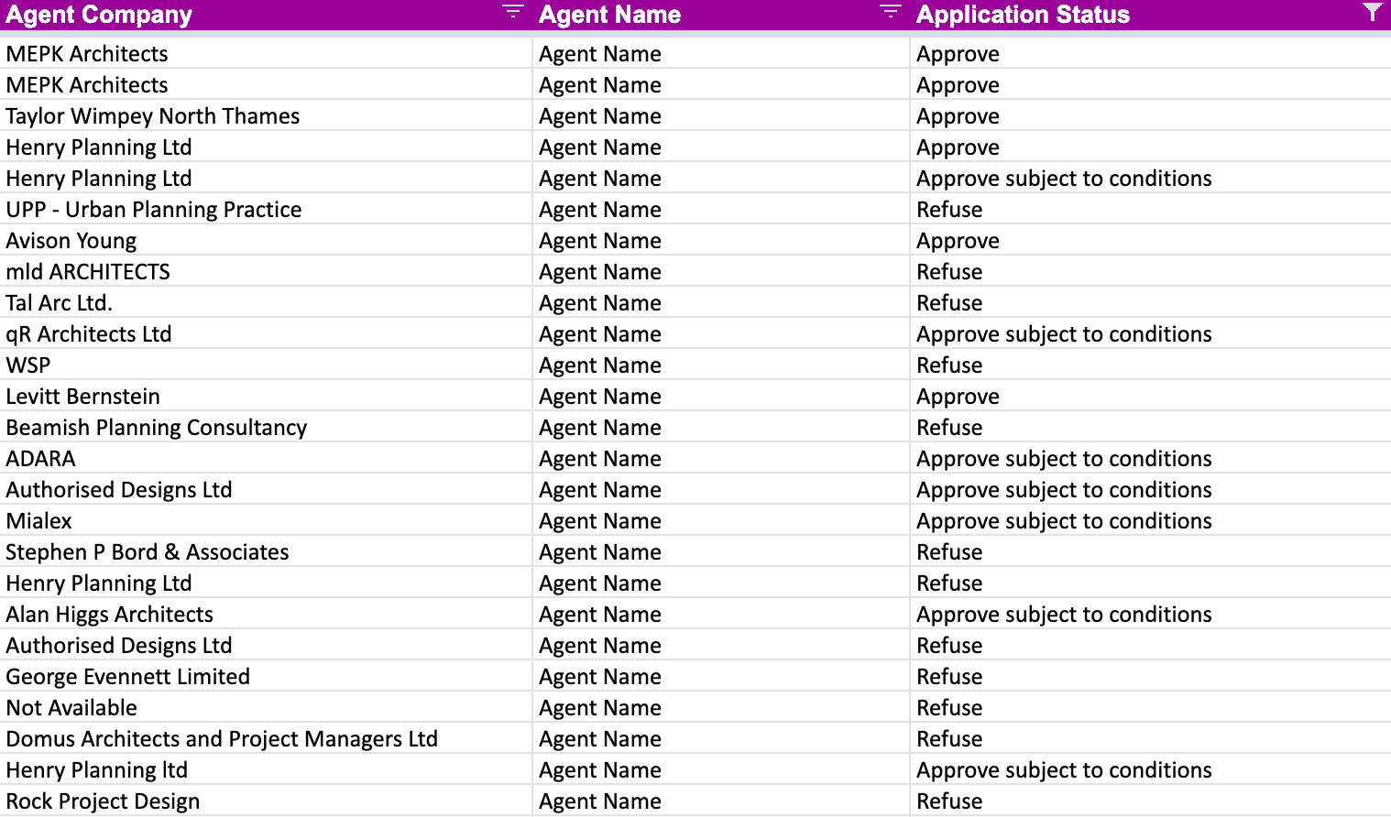
Task: Click the ADARA company cell
Action: (41, 459)
